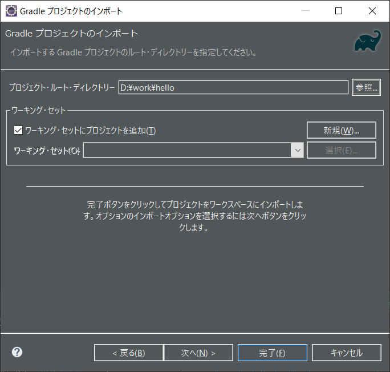
Task: Proceed with 次へ(N) > button
Action: [198, 353]
